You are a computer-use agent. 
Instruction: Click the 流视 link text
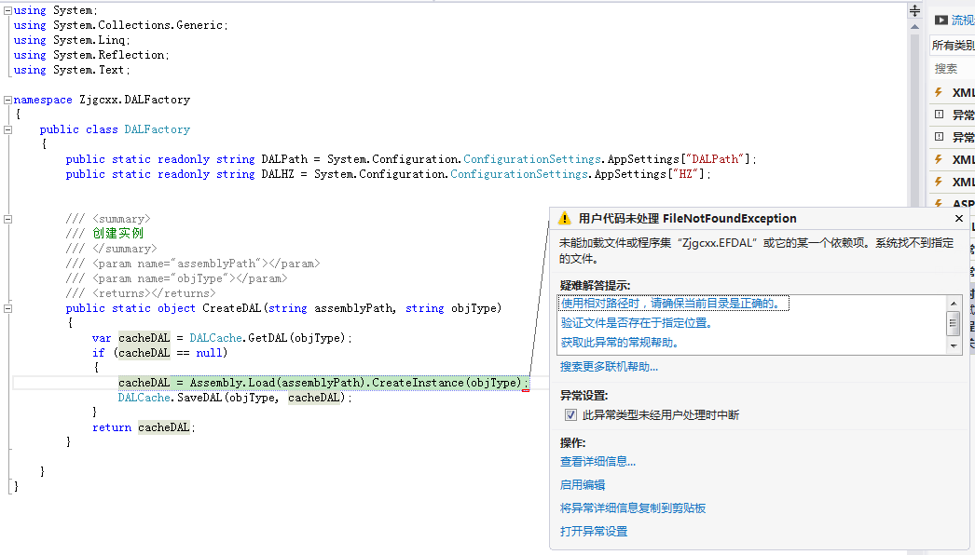click(x=963, y=20)
